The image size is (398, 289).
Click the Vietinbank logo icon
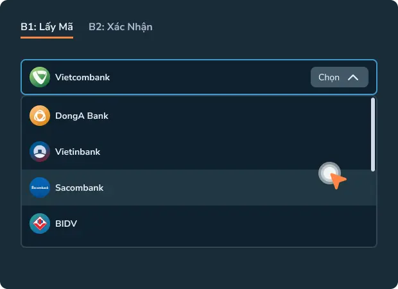[x=40, y=152]
